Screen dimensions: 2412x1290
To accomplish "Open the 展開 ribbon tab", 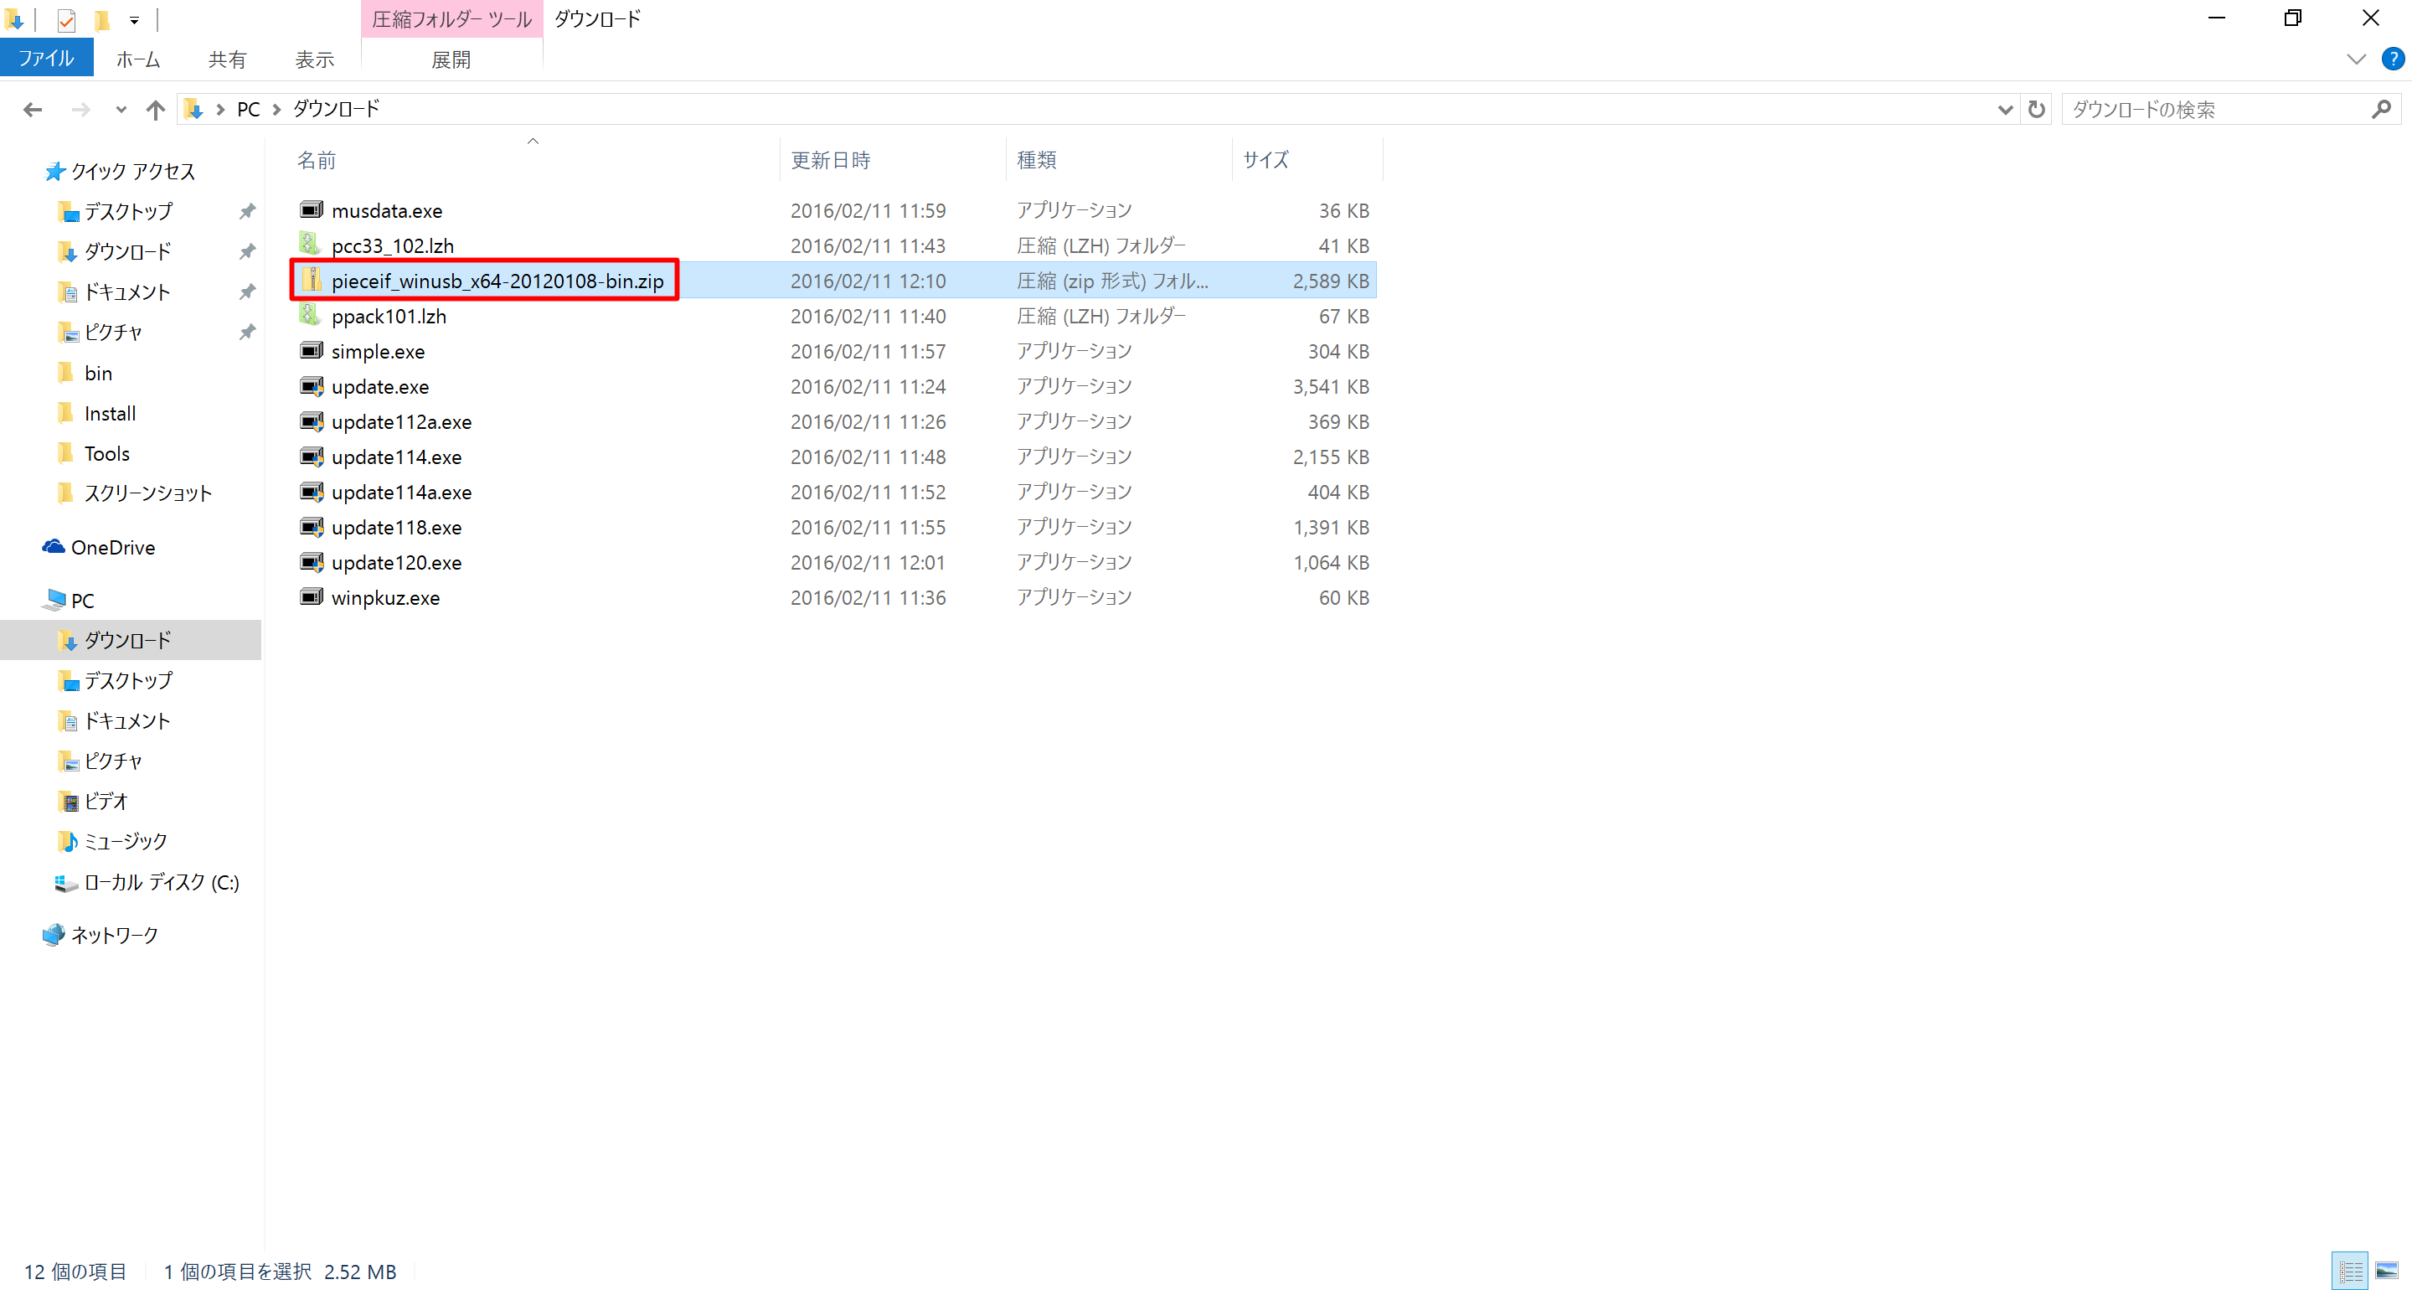I will (451, 59).
